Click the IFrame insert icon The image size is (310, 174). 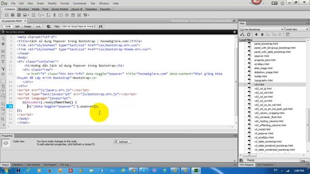(79, 15)
